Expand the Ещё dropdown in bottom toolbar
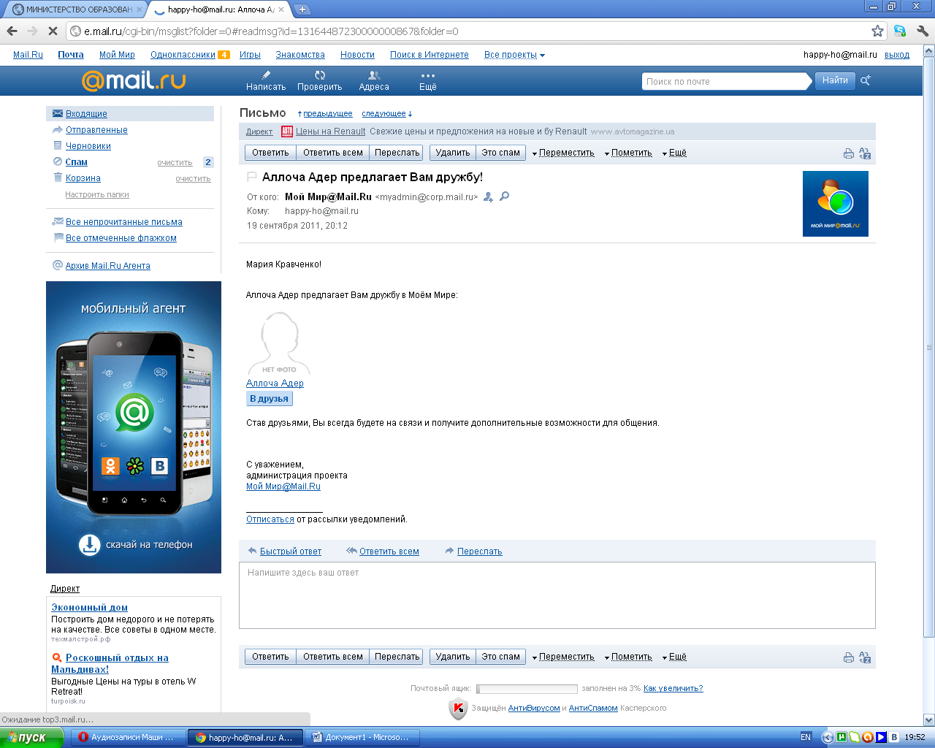935x748 pixels. coord(674,657)
